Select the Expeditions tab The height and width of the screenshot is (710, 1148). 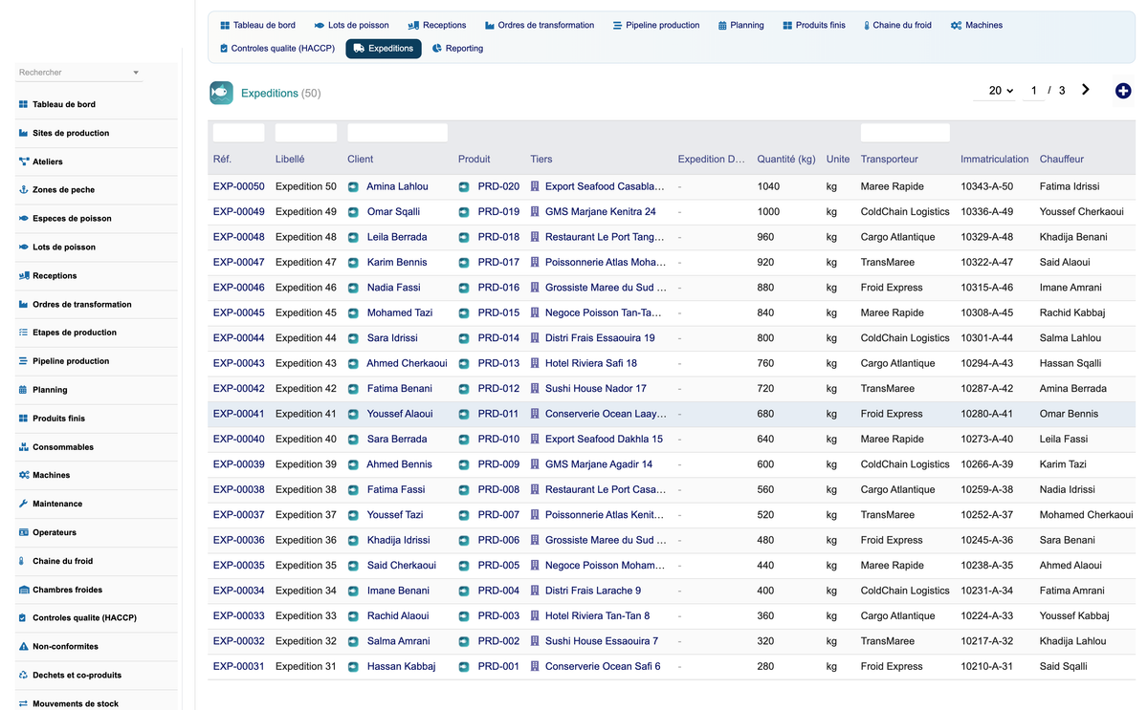384,48
